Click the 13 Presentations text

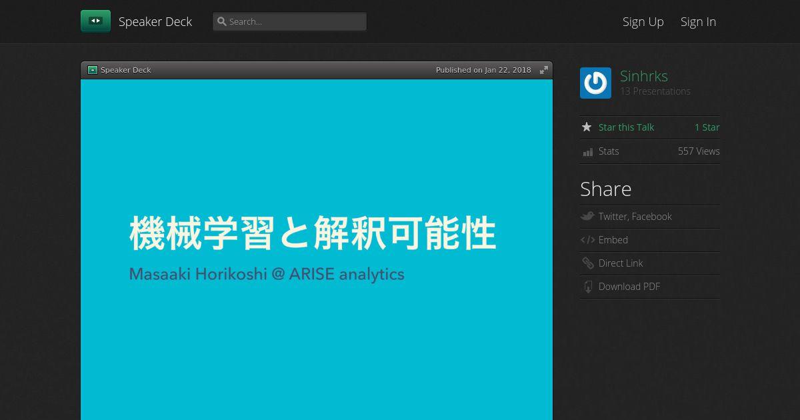tap(655, 91)
